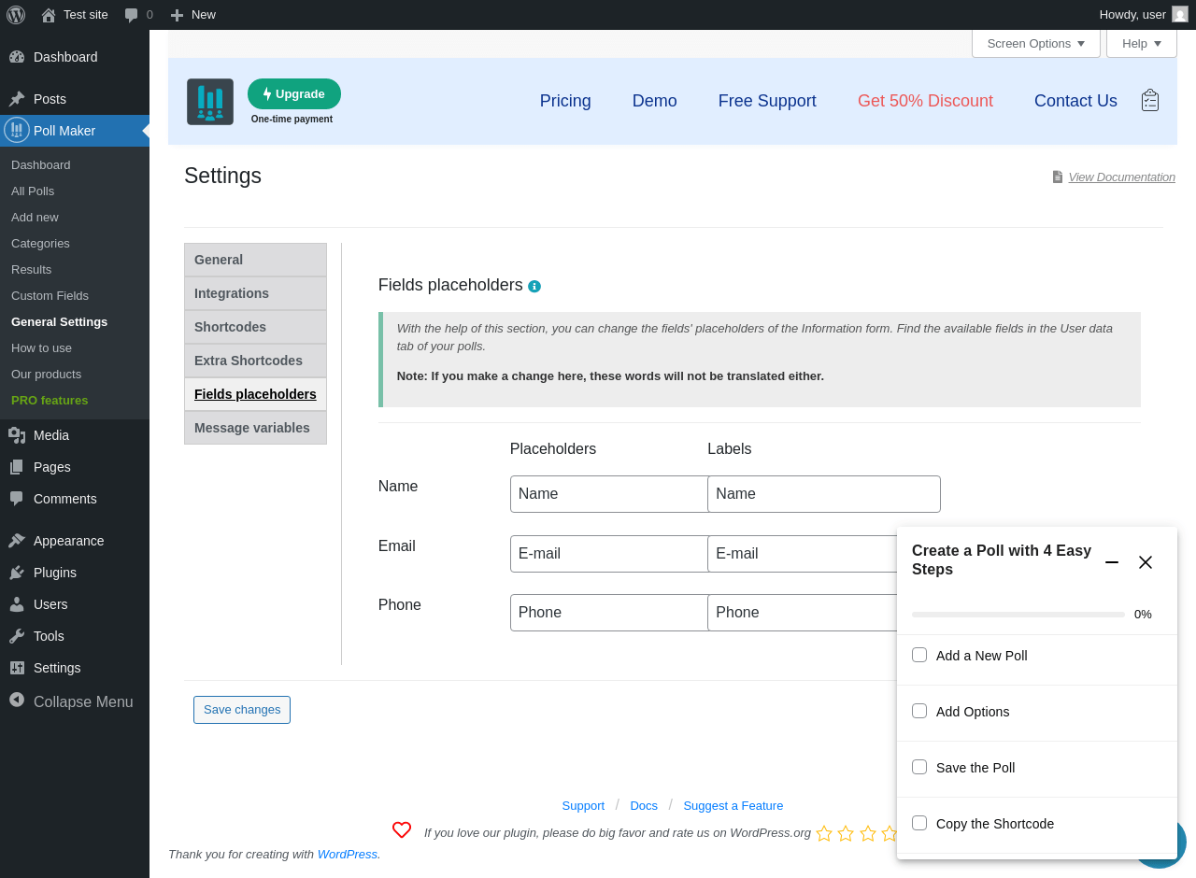The image size is (1196, 878).
Task: Open Plugins plug icon in sidebar
Action: [17, 573]
